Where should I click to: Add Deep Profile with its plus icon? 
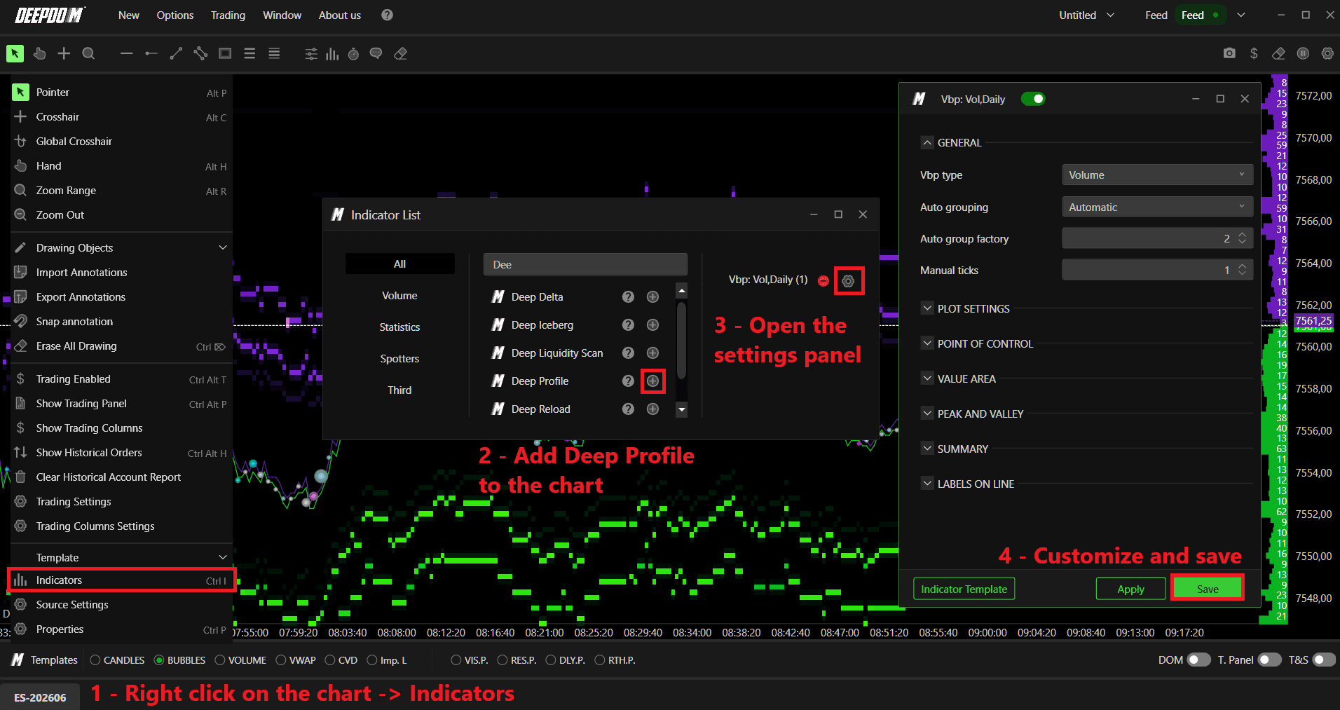coord(652,381)
